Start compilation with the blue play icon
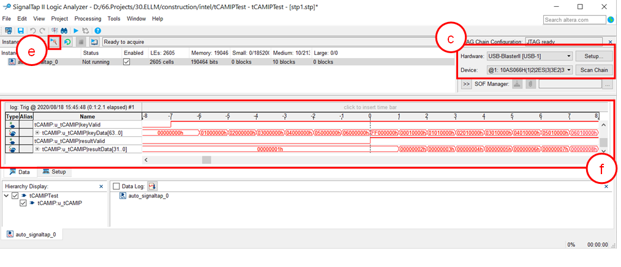This screenshot has height=267, width=621. point(75,31)
